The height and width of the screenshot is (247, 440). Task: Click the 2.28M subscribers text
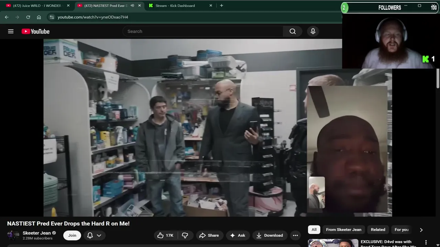[37, 238]
